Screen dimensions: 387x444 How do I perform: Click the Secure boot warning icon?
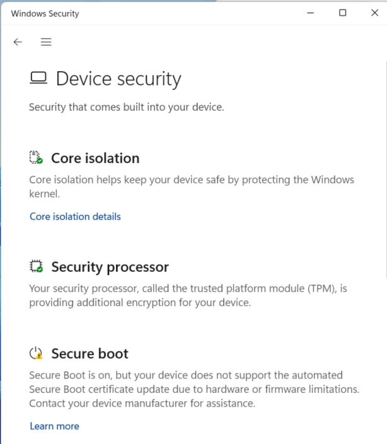pyautogui.click(x=36, y=353)
